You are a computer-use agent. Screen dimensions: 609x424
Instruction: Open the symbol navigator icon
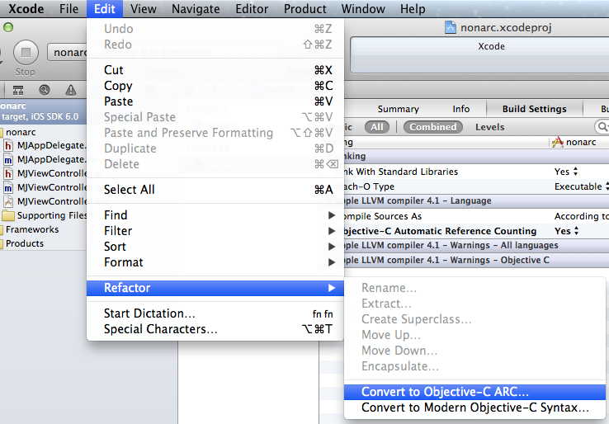(x=18, y=90)
